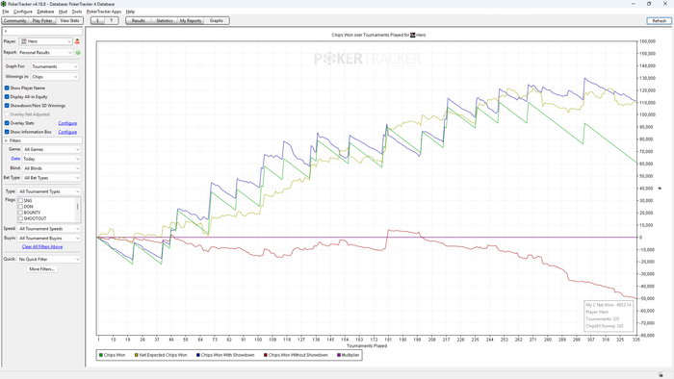Screen dimensions: 674x379
Task: Expand the Date filter dropdown
Action: coord(52,159)
